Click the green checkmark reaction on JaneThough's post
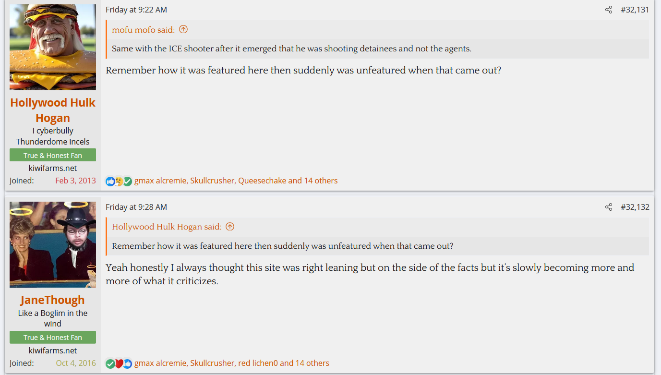Image resolution: width=661 pixels, height=375 pixels. click(x=110, y=363)
